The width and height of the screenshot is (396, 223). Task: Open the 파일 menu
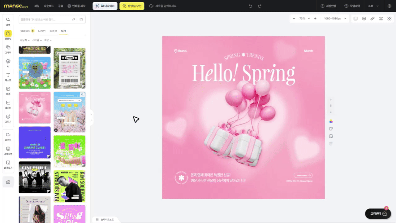coord(37,6)
